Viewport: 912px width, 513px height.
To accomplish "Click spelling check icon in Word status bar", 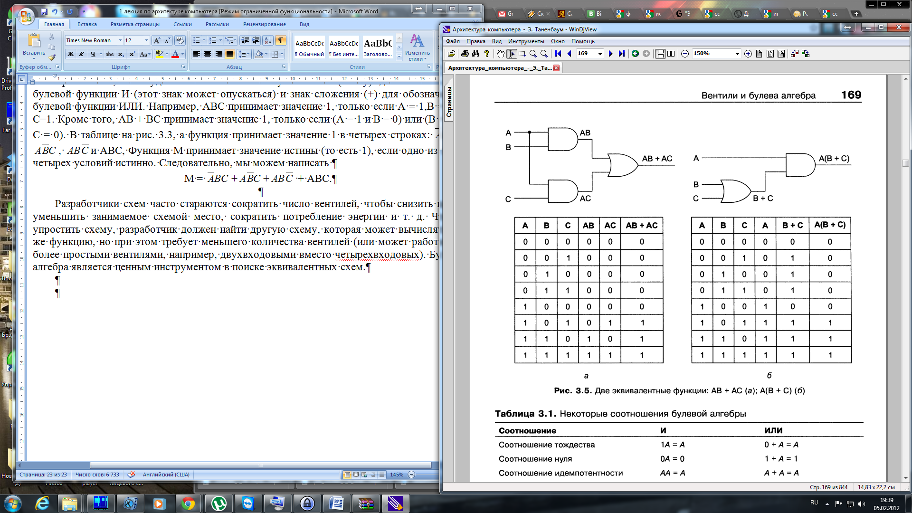I will (131, 475).
